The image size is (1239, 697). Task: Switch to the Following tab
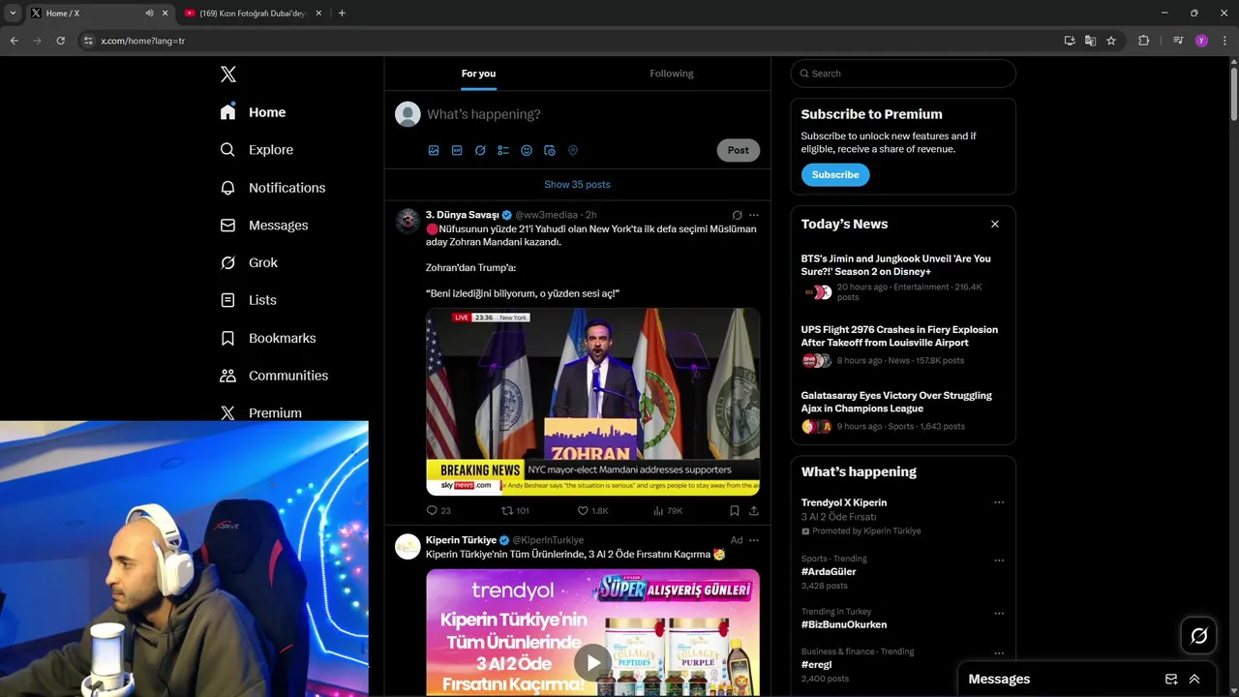(672, 74)
